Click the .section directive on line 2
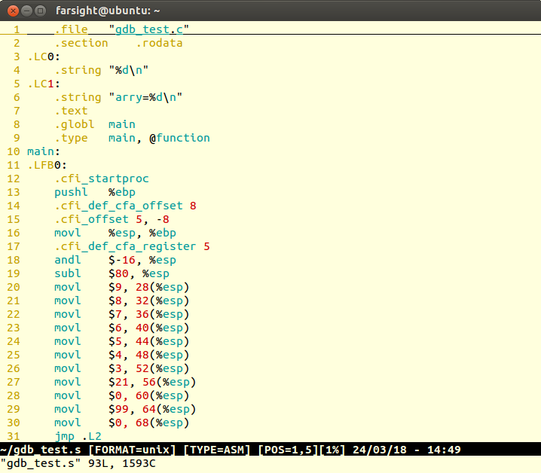The width and height of the screenshot is (541, 473). point(81,43)
